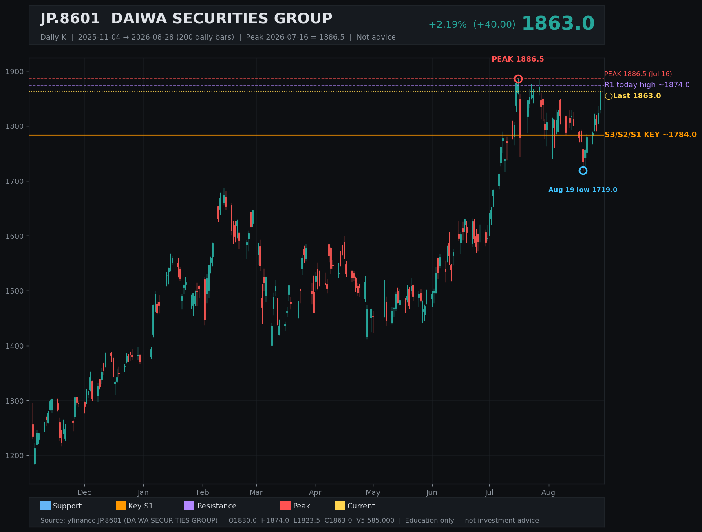Click the Jan x-axis month label

[143, 492]
